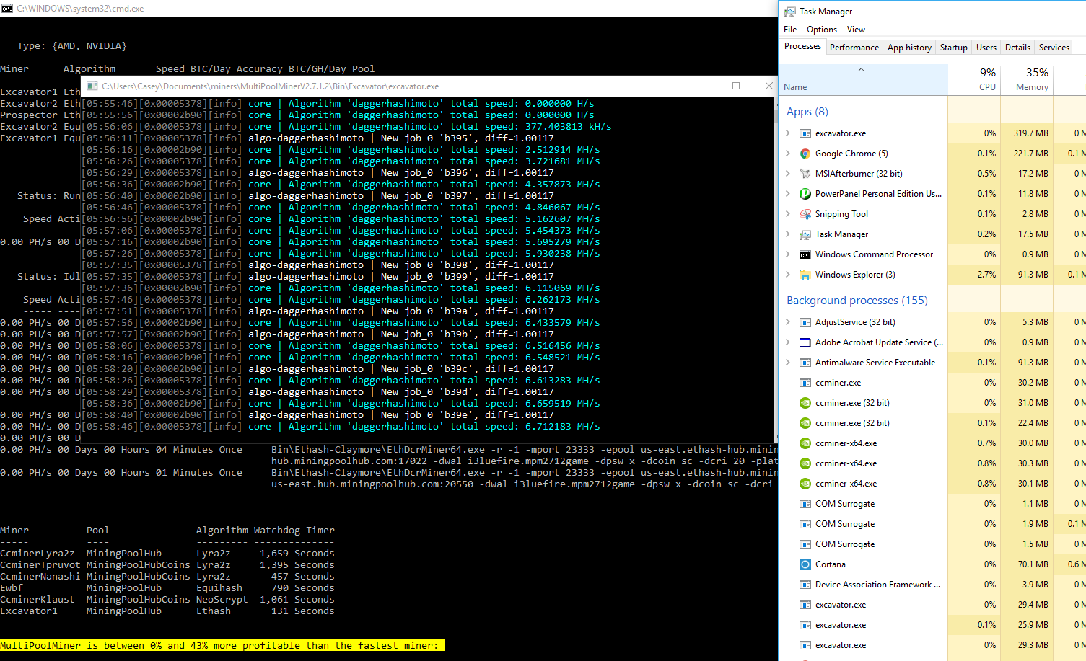Select the Google Chrome icon in Apps list
The image size is (1086, 661).
point(805,153)
